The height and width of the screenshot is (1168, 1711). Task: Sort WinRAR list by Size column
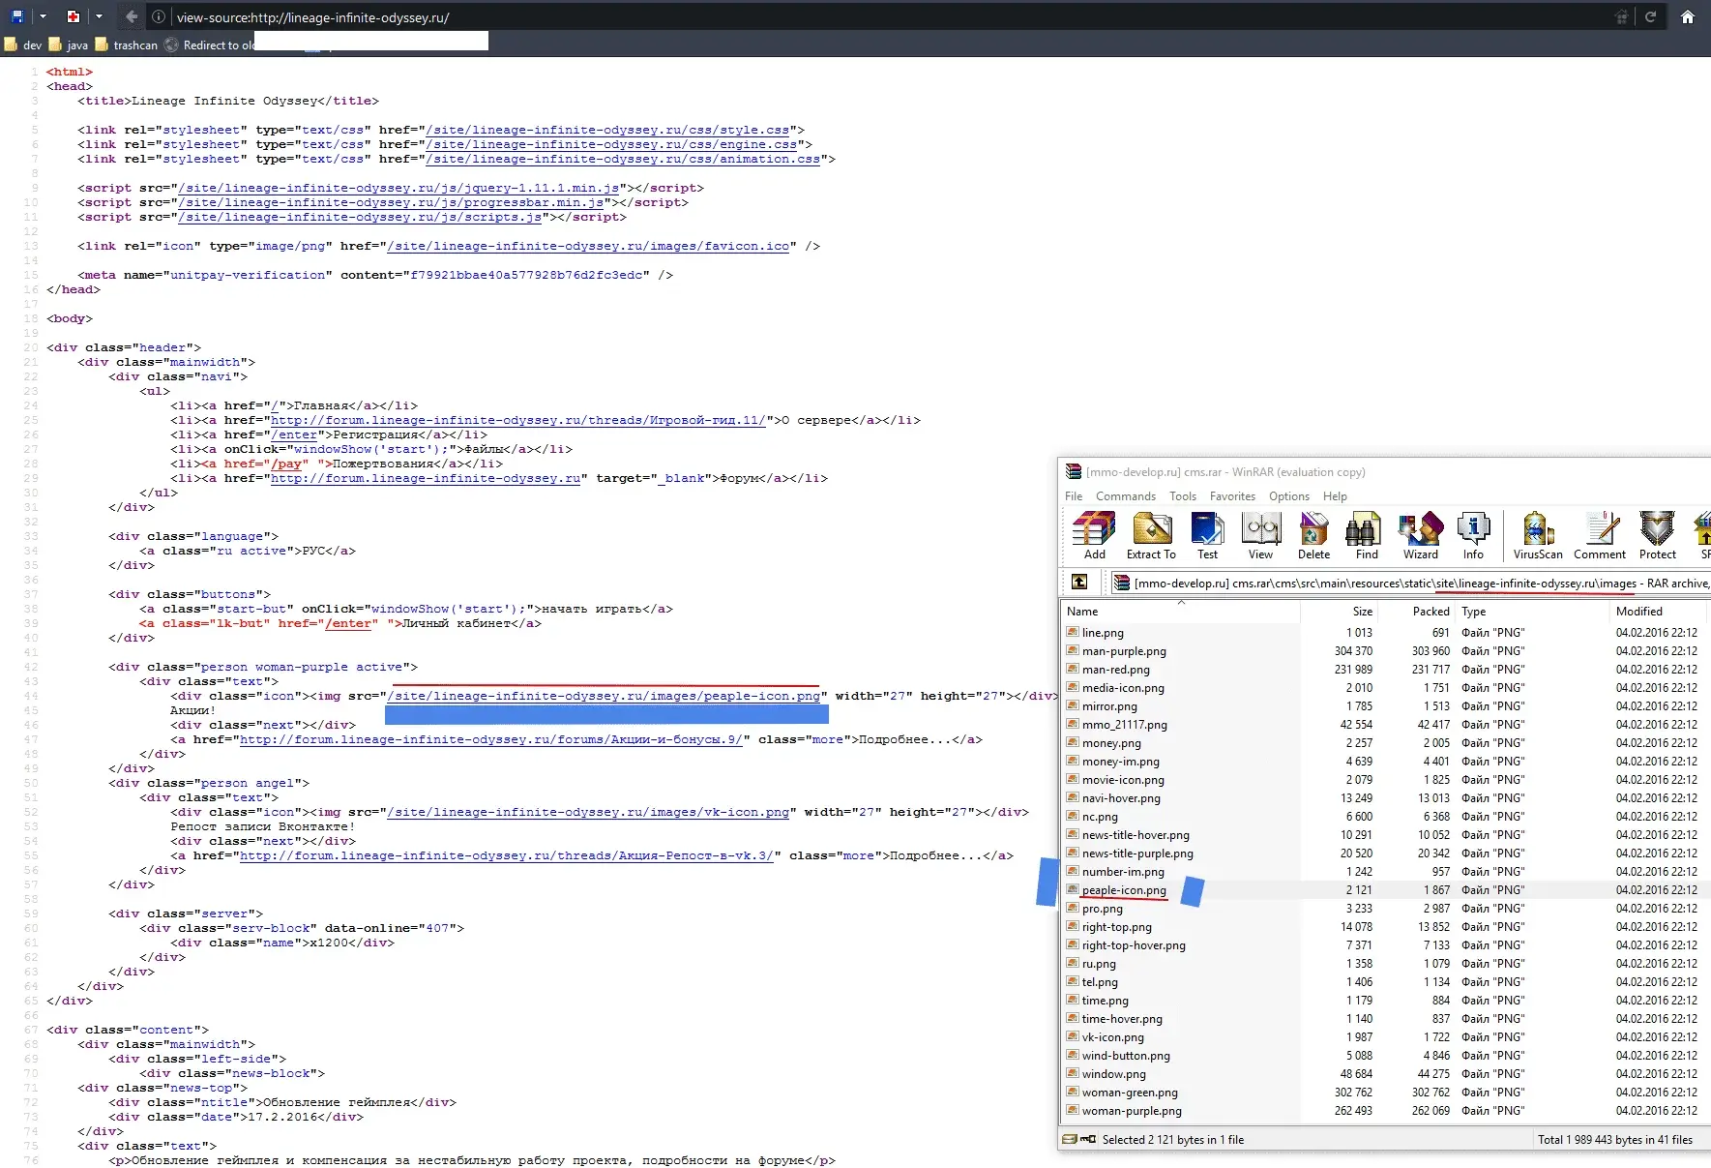(x=1340, y=612)
